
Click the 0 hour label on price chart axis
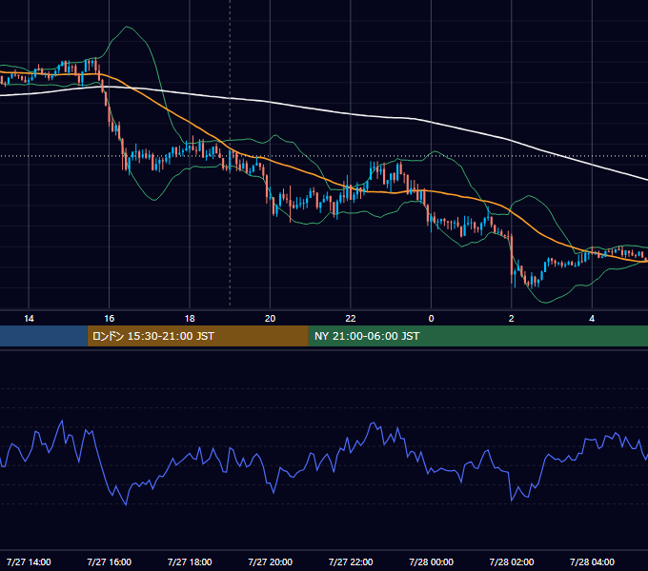(431, 319)
